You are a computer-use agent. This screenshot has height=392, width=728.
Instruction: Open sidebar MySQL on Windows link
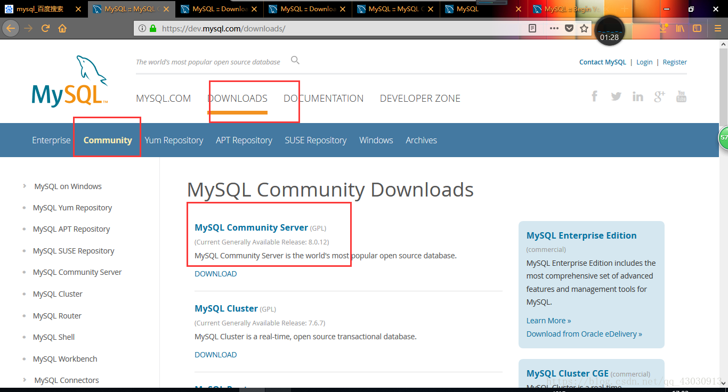point(68,186)
